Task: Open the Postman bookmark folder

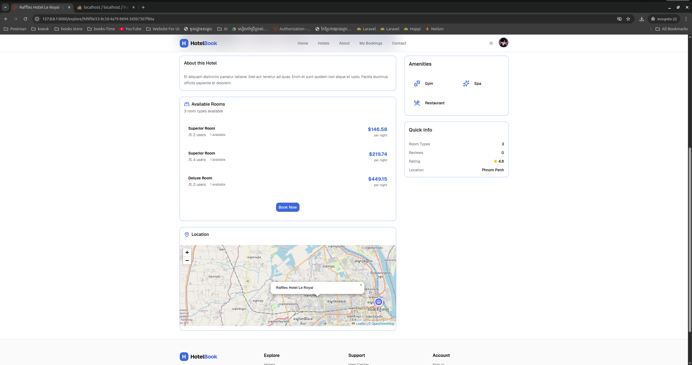Action: click(x=15, y=29)
